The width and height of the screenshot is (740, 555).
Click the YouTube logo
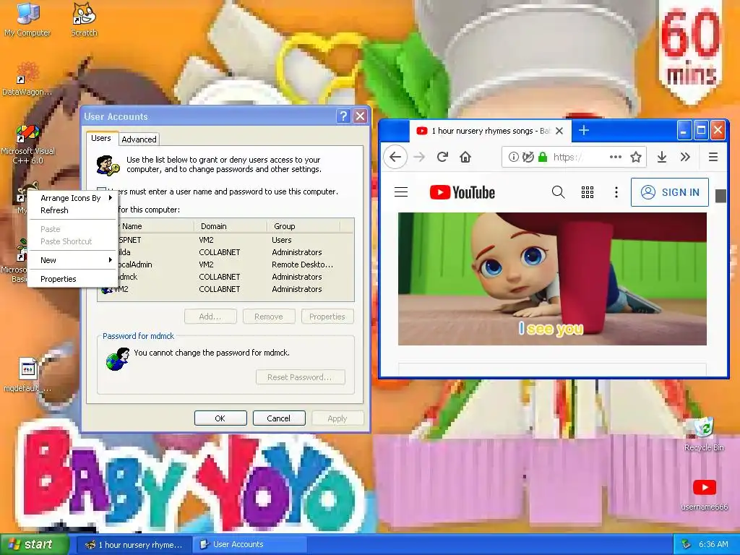[462, 192]
